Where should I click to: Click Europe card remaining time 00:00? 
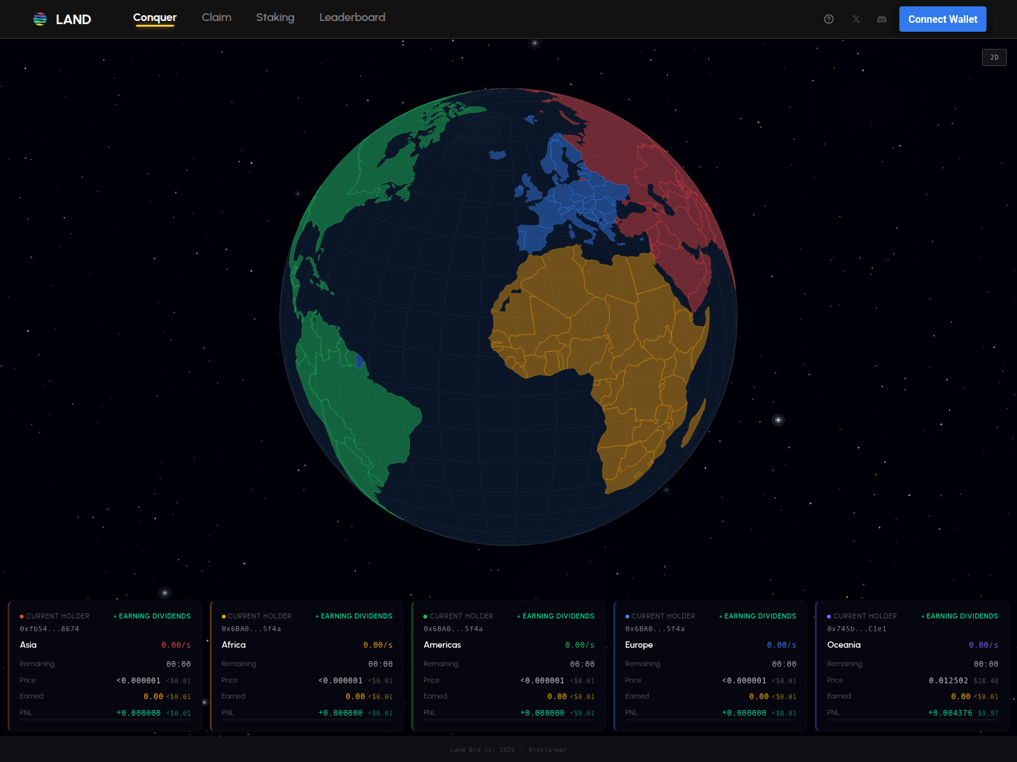pos(784,664)
